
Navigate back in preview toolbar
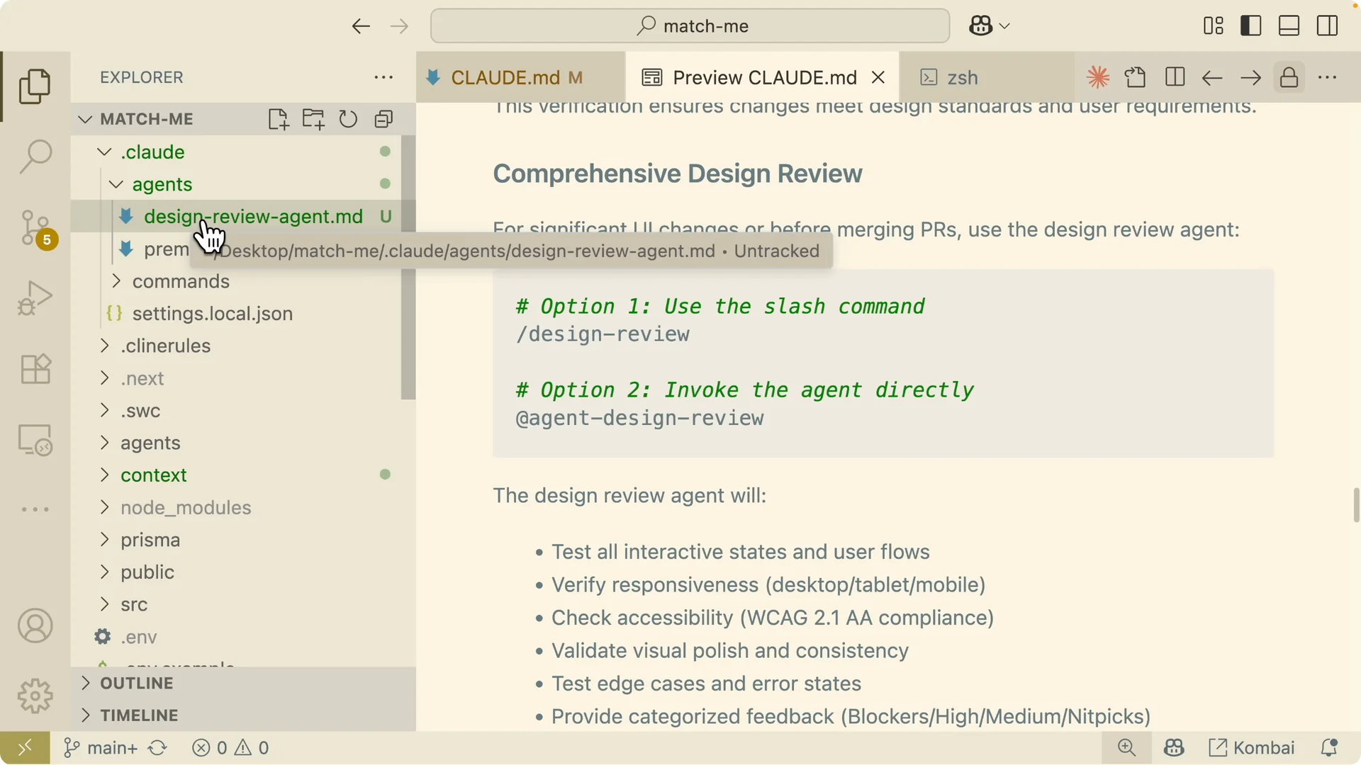point(1212,77)
